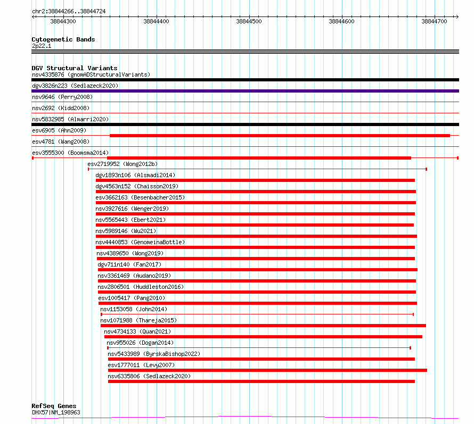Open variant nsv9646 (Perry2008)
This screenshot has height=424, width=474.
point(62,97)
